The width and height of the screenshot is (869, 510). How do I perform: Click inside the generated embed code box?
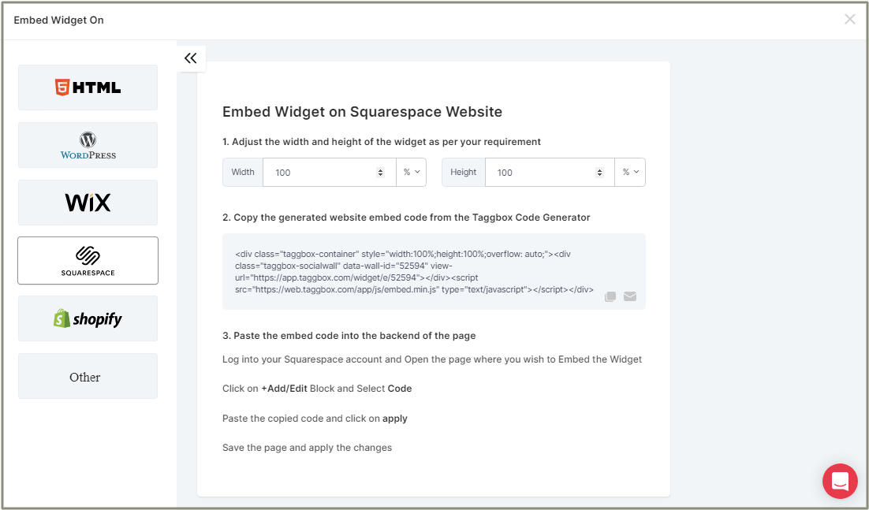[x=418, y=271]
